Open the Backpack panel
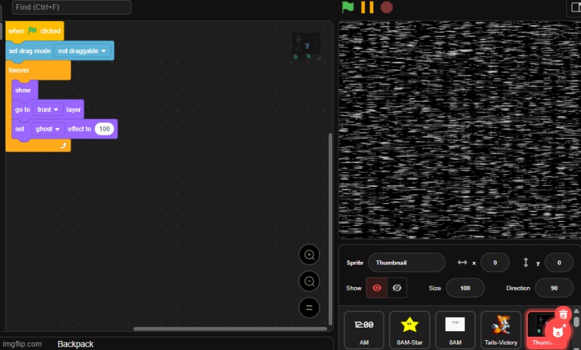The image size is (581, 350). tap(75, 344)
